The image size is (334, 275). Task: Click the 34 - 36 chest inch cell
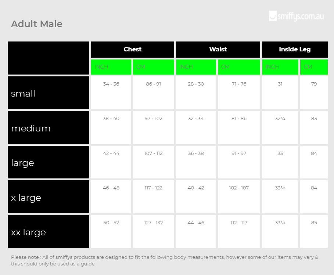point(111,93)
